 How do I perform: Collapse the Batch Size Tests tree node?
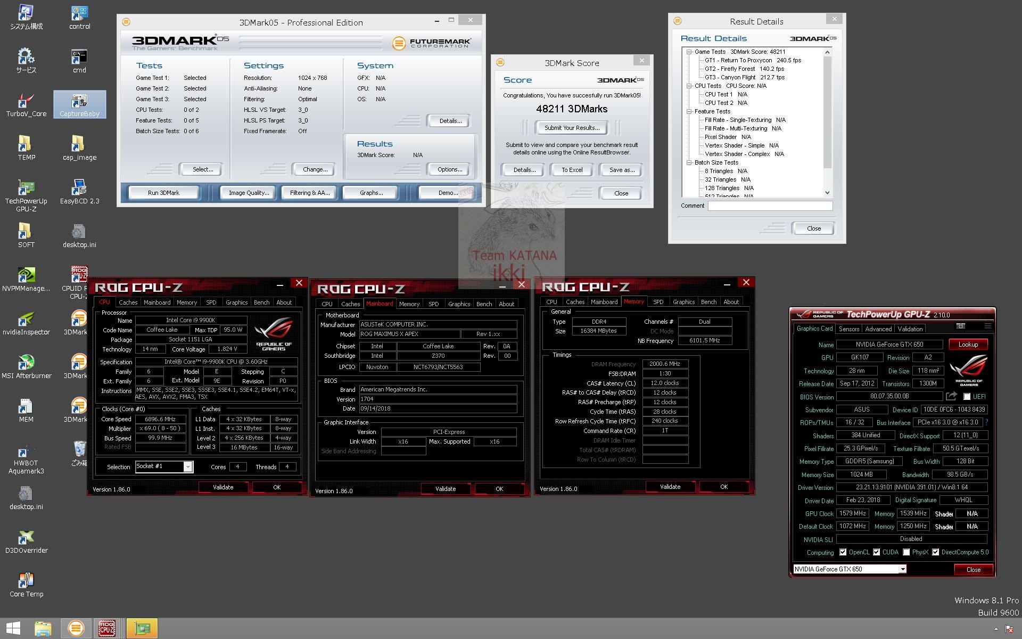689,162
